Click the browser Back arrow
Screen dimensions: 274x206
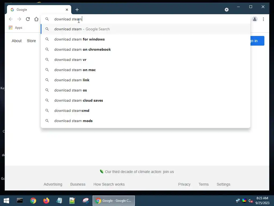(11, 19)
